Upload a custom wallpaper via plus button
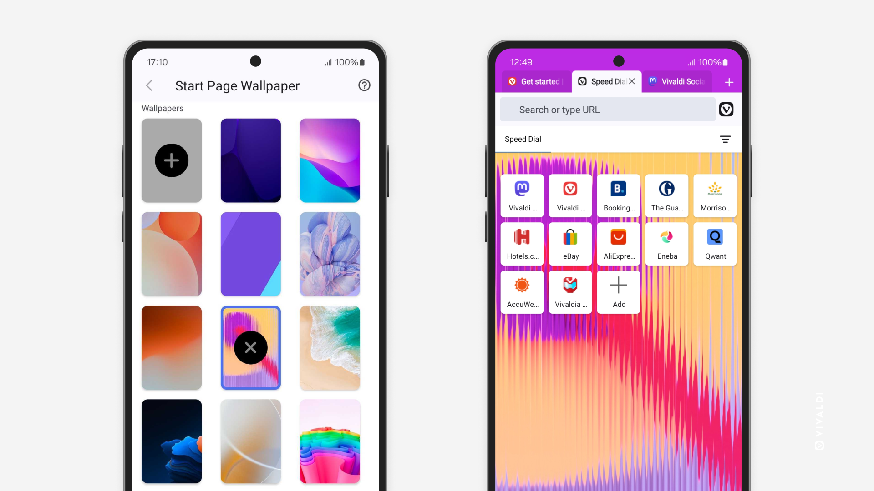This screenshot has width=874, height=491. [172, 160]
